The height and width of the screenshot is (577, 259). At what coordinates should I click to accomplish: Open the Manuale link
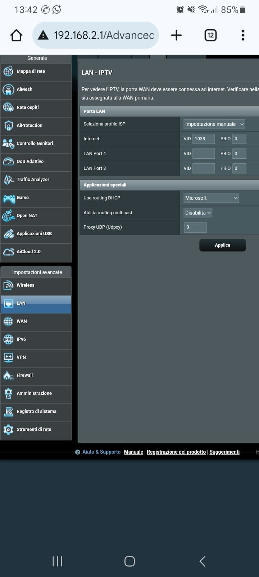133,452
